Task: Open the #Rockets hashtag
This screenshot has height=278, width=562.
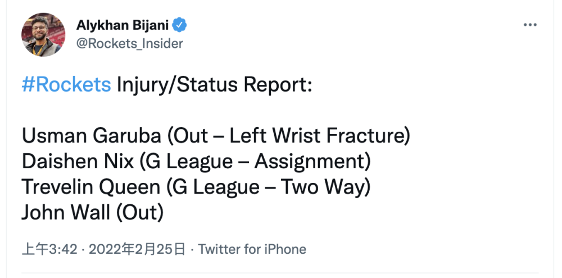Action: (x=66, y=84)
